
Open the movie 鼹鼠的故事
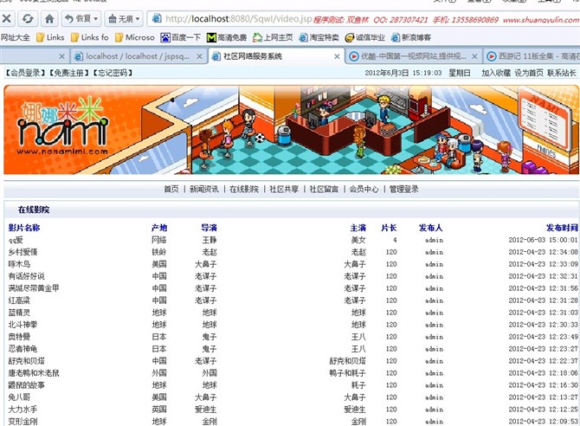tap(27, 385)
